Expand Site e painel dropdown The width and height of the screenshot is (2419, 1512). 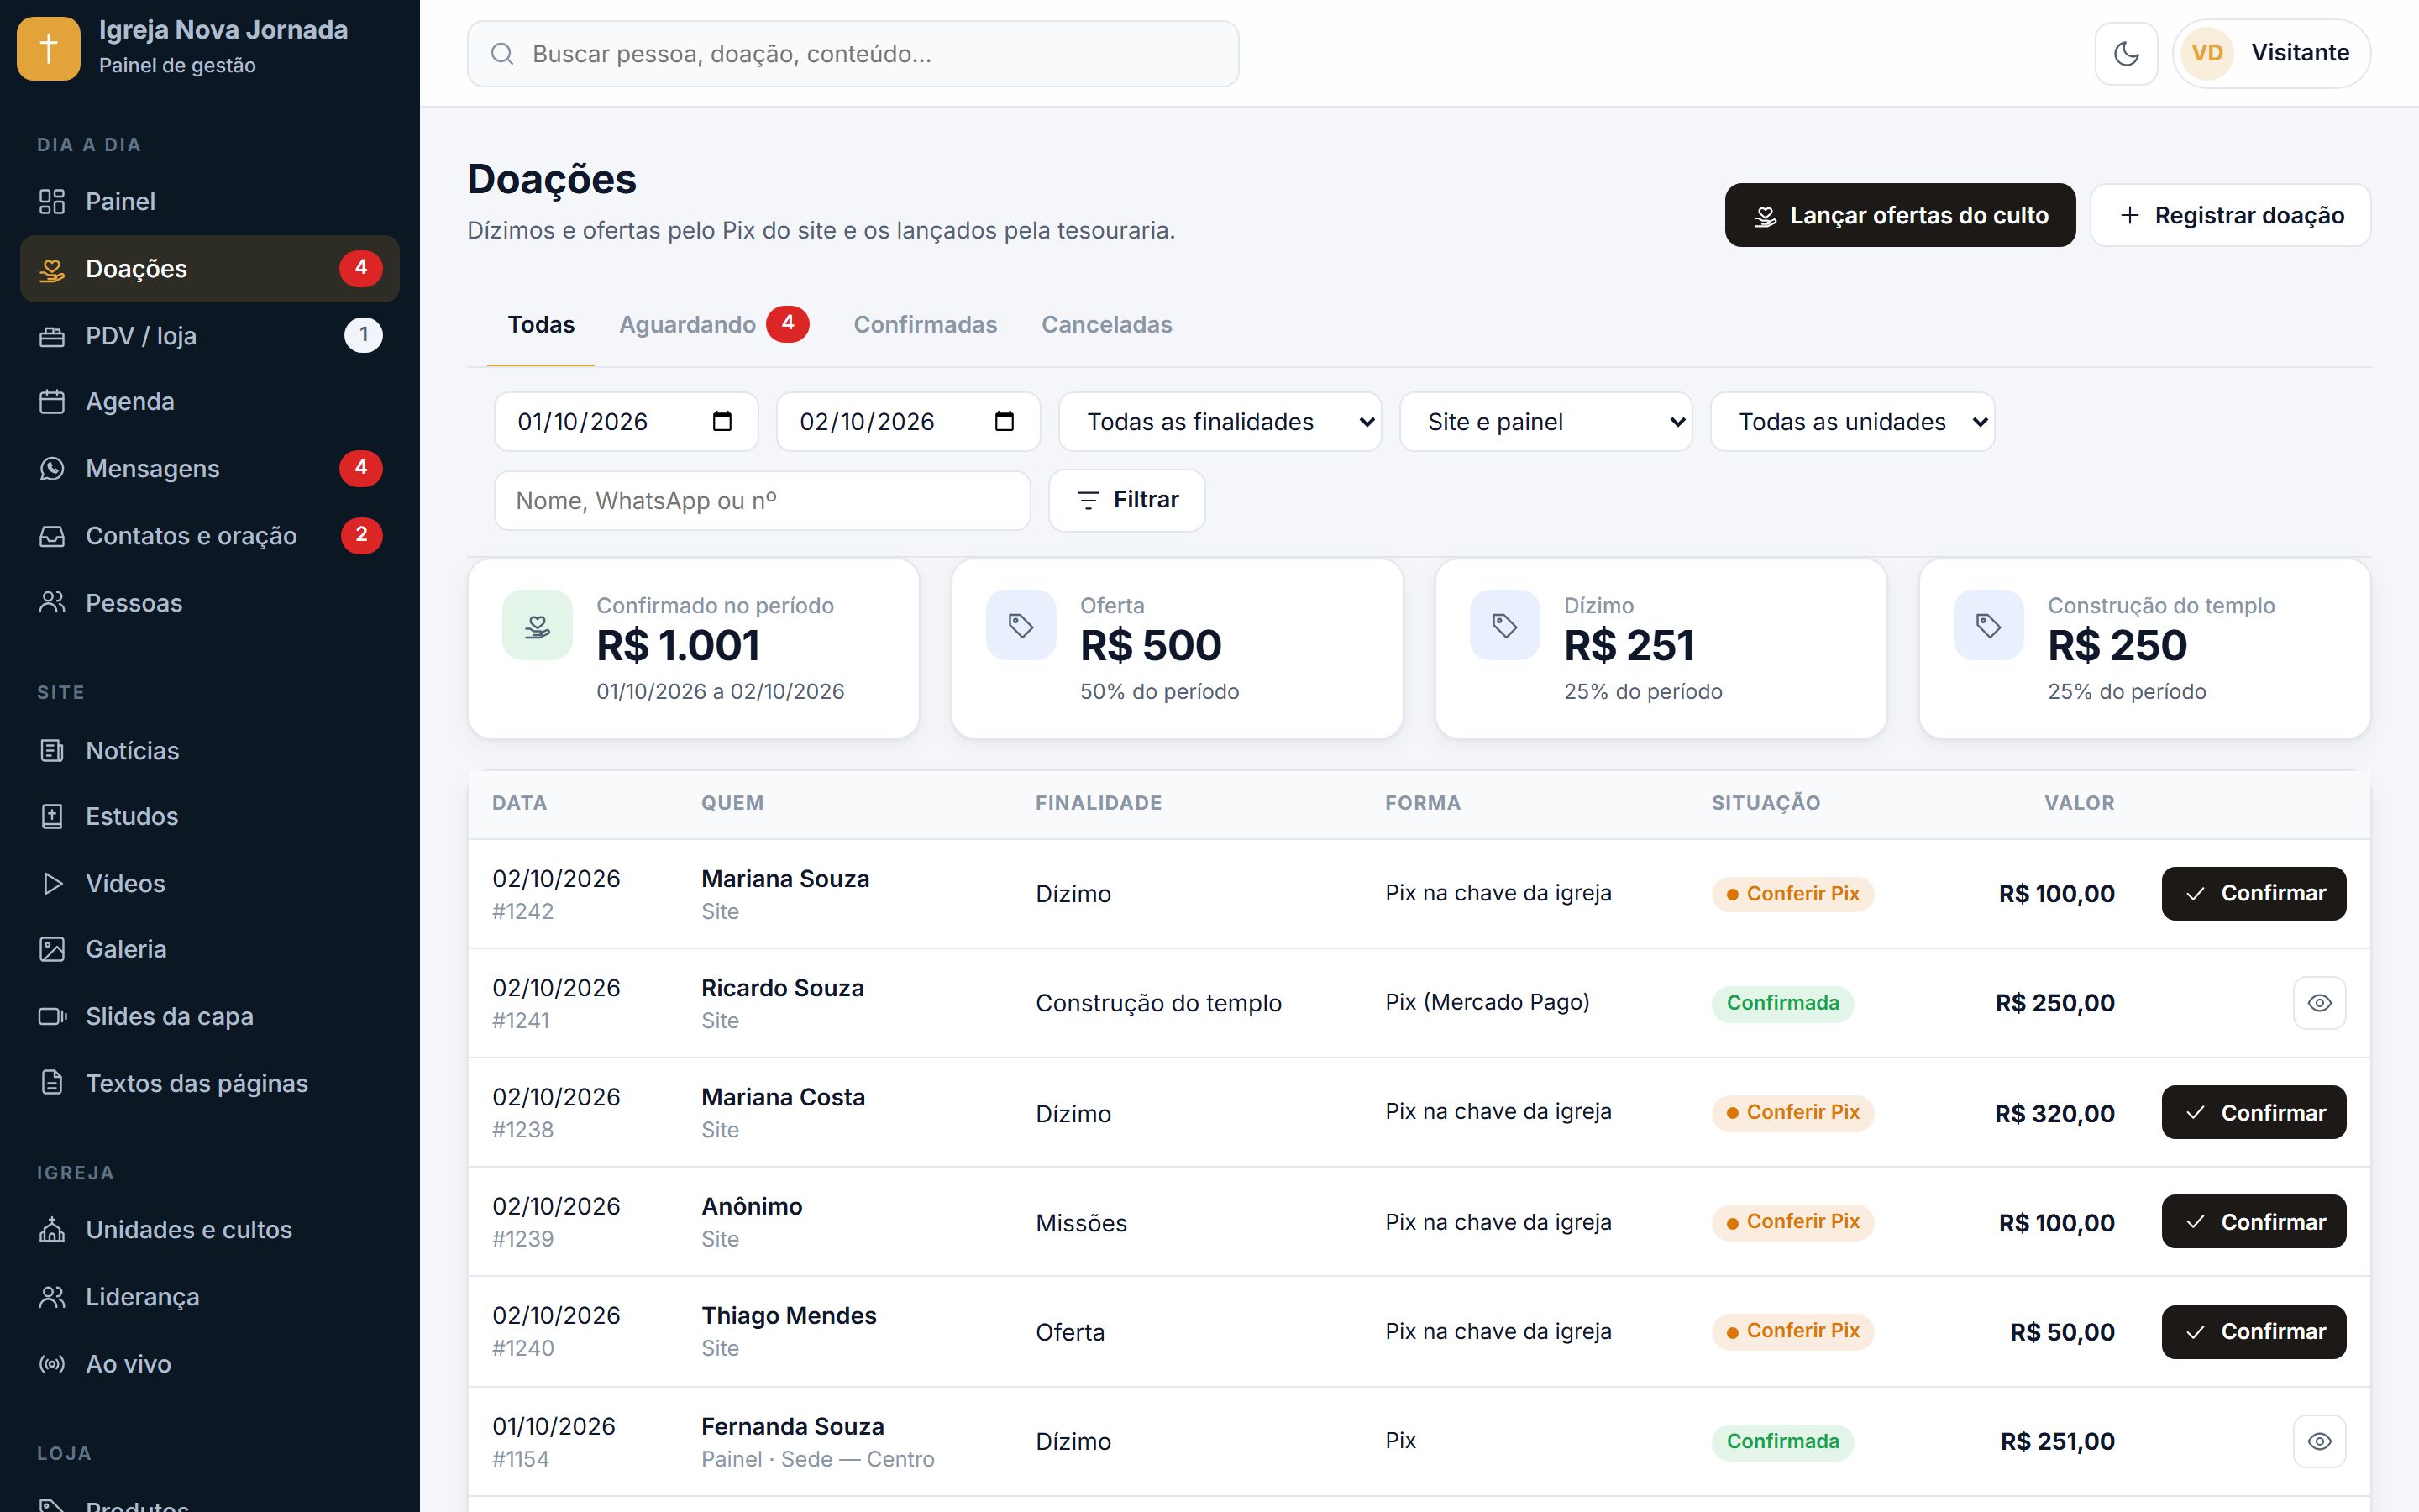tap(1545, 422)
